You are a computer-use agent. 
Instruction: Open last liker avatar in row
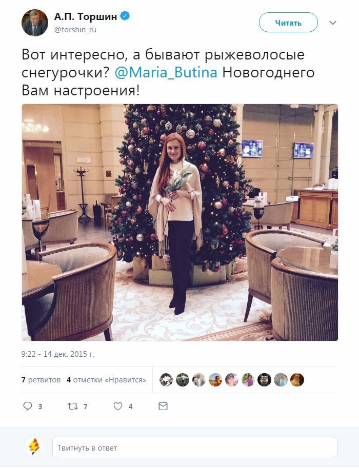point(297,380)
